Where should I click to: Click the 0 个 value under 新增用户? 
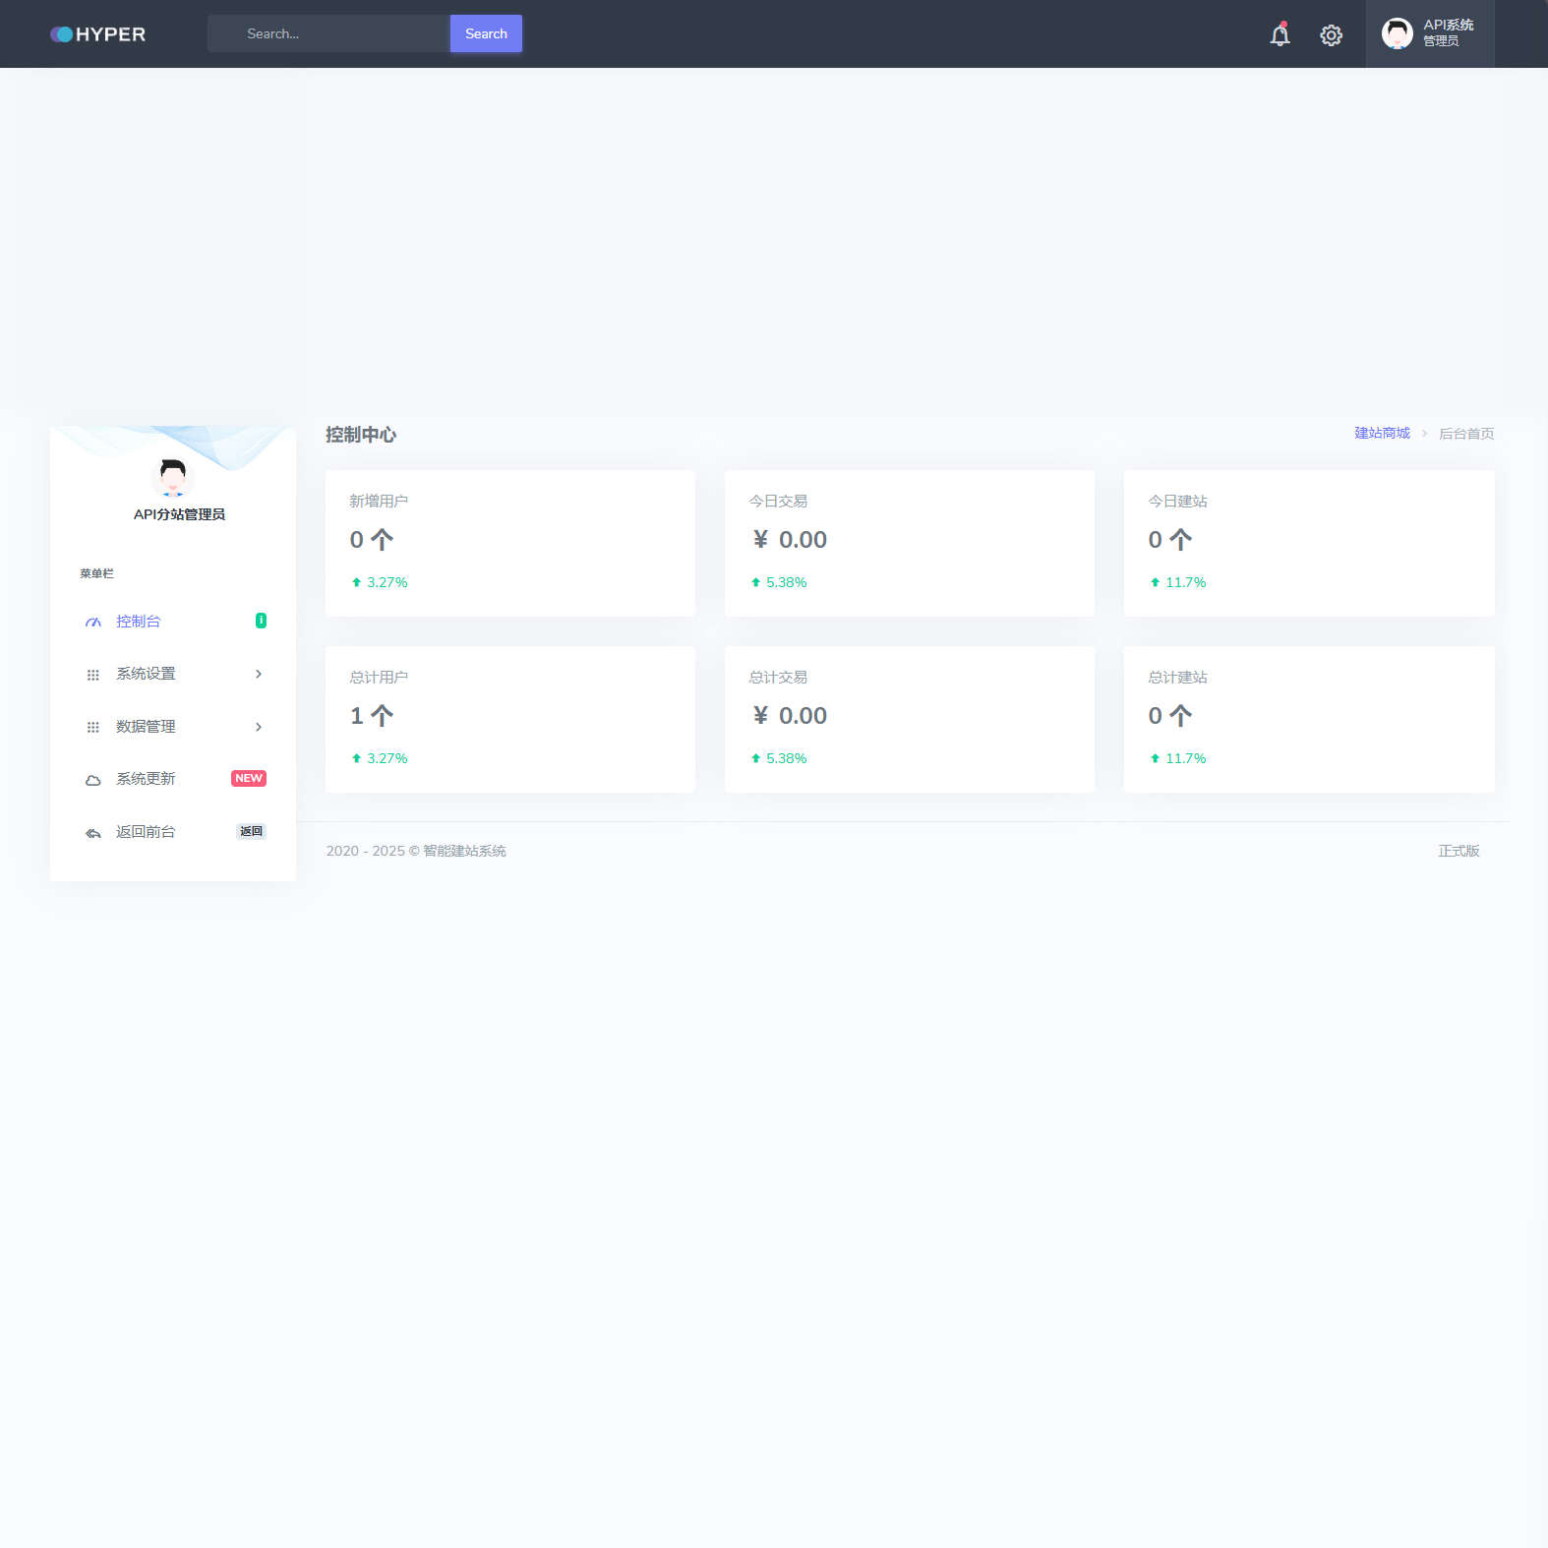pos(372,540)
